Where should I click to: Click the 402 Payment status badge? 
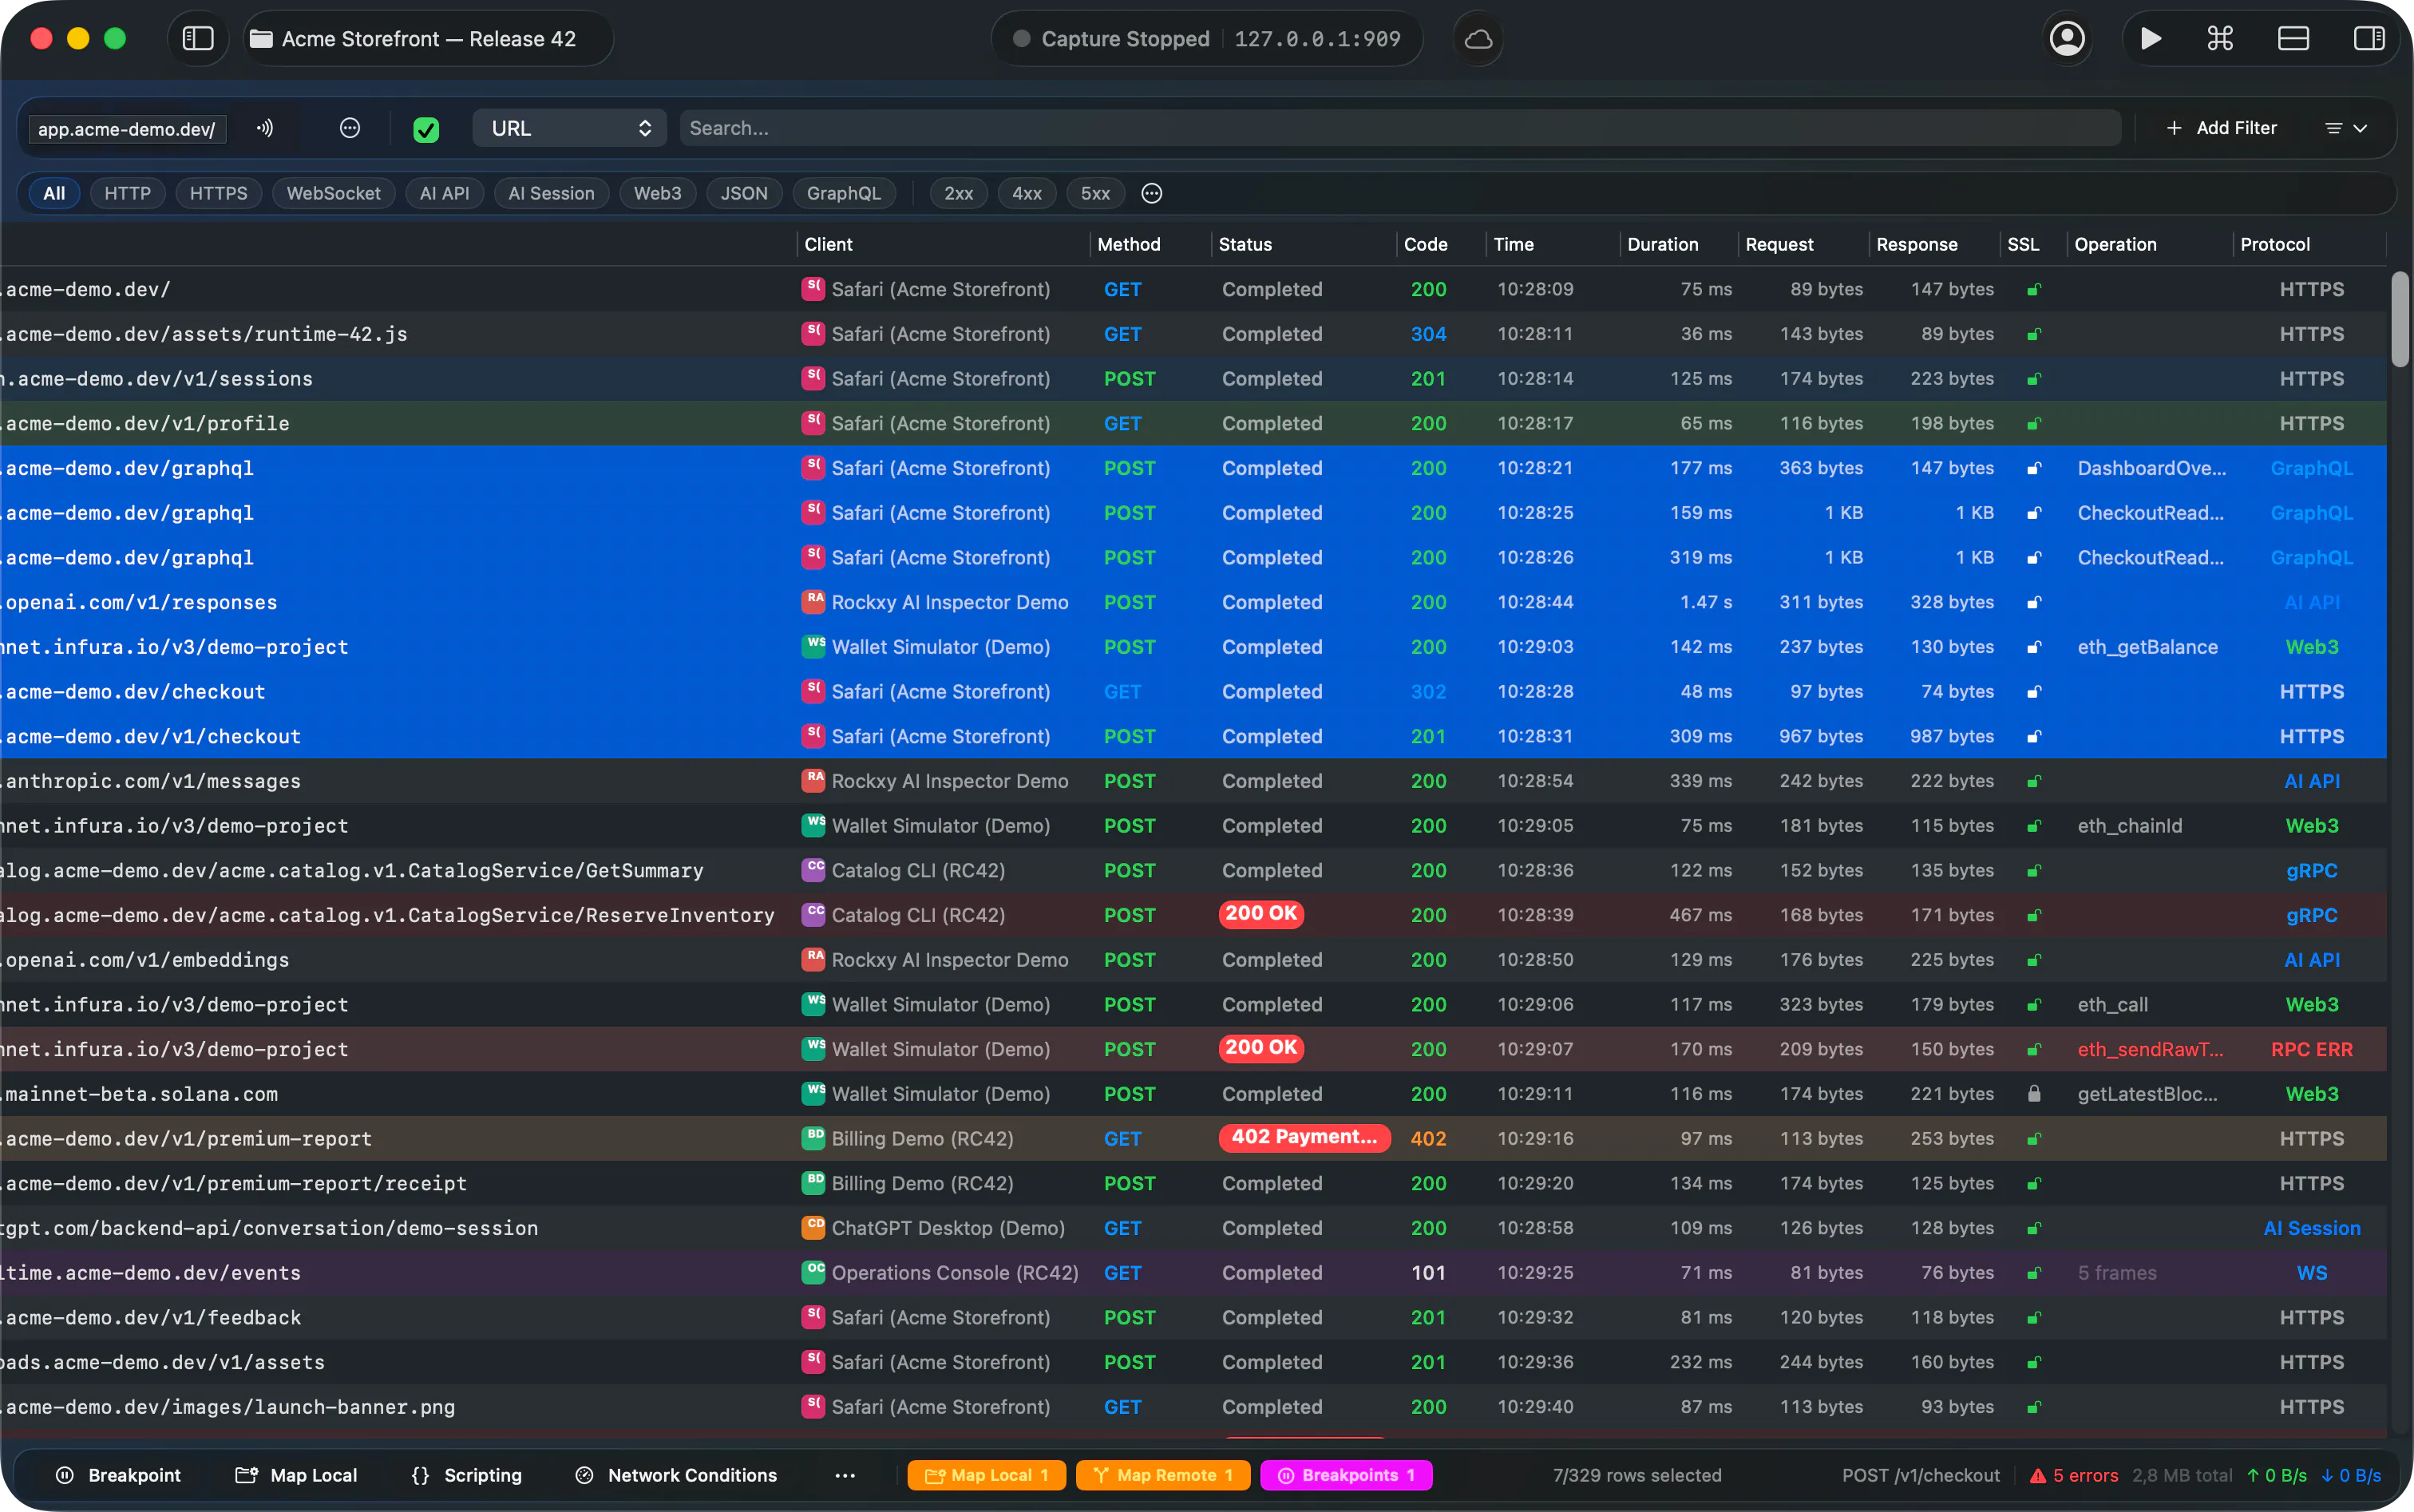click(1304, 1138)
